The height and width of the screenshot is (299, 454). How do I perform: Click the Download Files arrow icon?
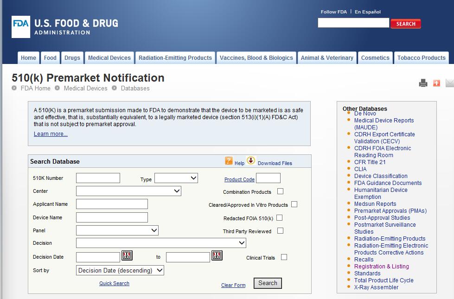251,160
